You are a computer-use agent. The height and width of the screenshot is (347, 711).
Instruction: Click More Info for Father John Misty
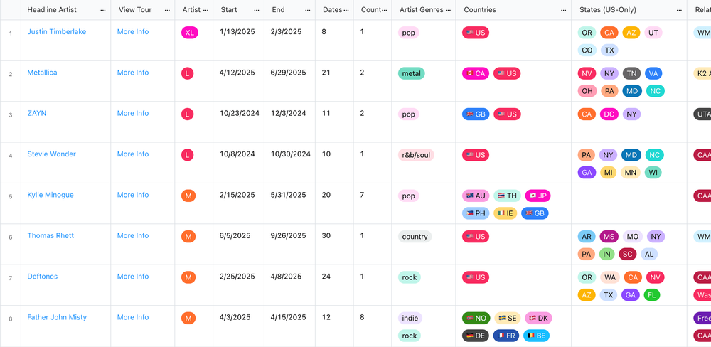133,318
